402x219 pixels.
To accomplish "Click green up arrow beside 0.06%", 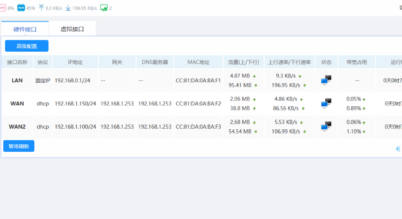I will [364, 123].
